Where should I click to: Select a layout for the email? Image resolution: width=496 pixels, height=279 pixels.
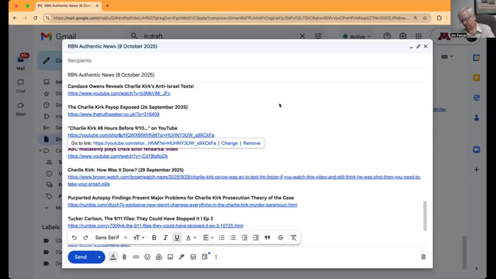pos(193,257)
